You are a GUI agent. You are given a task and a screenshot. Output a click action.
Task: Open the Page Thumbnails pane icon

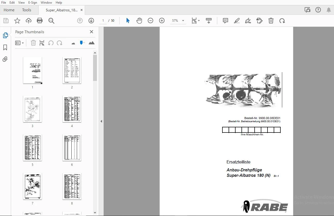click(5, 35)
